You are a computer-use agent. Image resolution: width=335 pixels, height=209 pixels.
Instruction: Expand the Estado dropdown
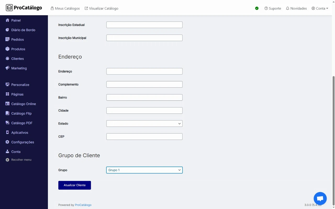click(144, 123)
